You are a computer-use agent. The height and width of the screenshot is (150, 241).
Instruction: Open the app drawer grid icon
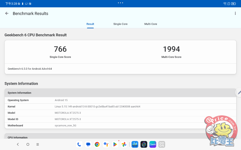point(162,144)
